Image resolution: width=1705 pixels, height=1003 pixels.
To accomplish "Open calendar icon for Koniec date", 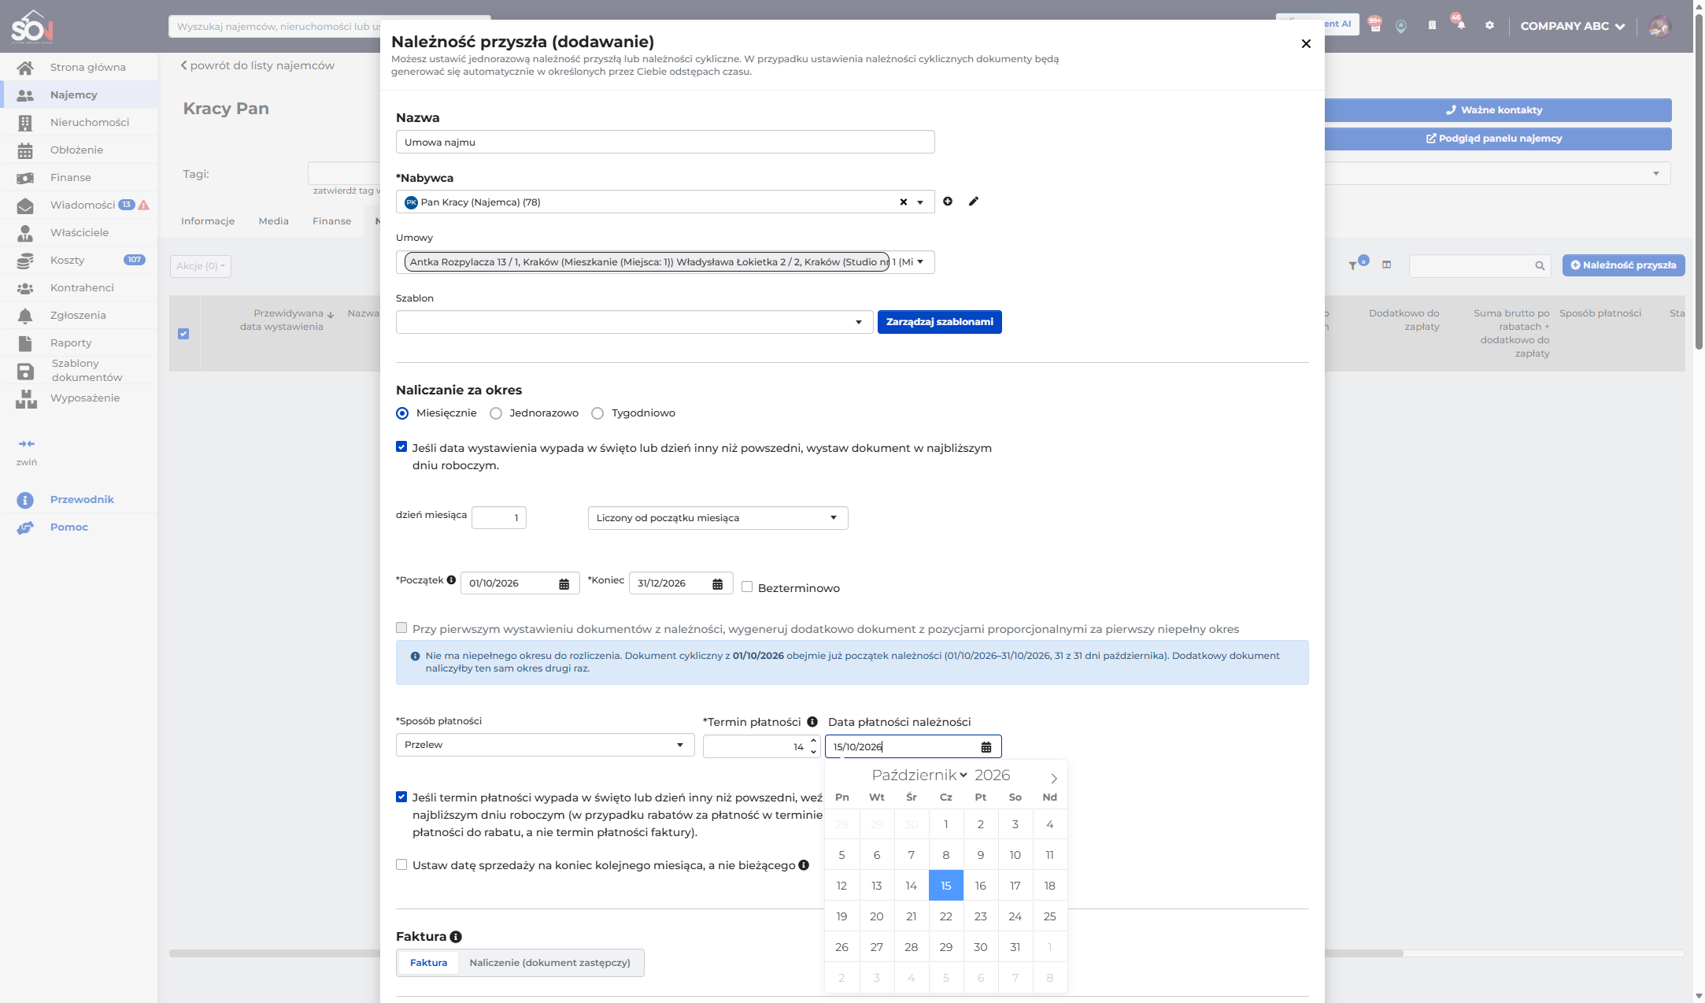I will (718, 583).
